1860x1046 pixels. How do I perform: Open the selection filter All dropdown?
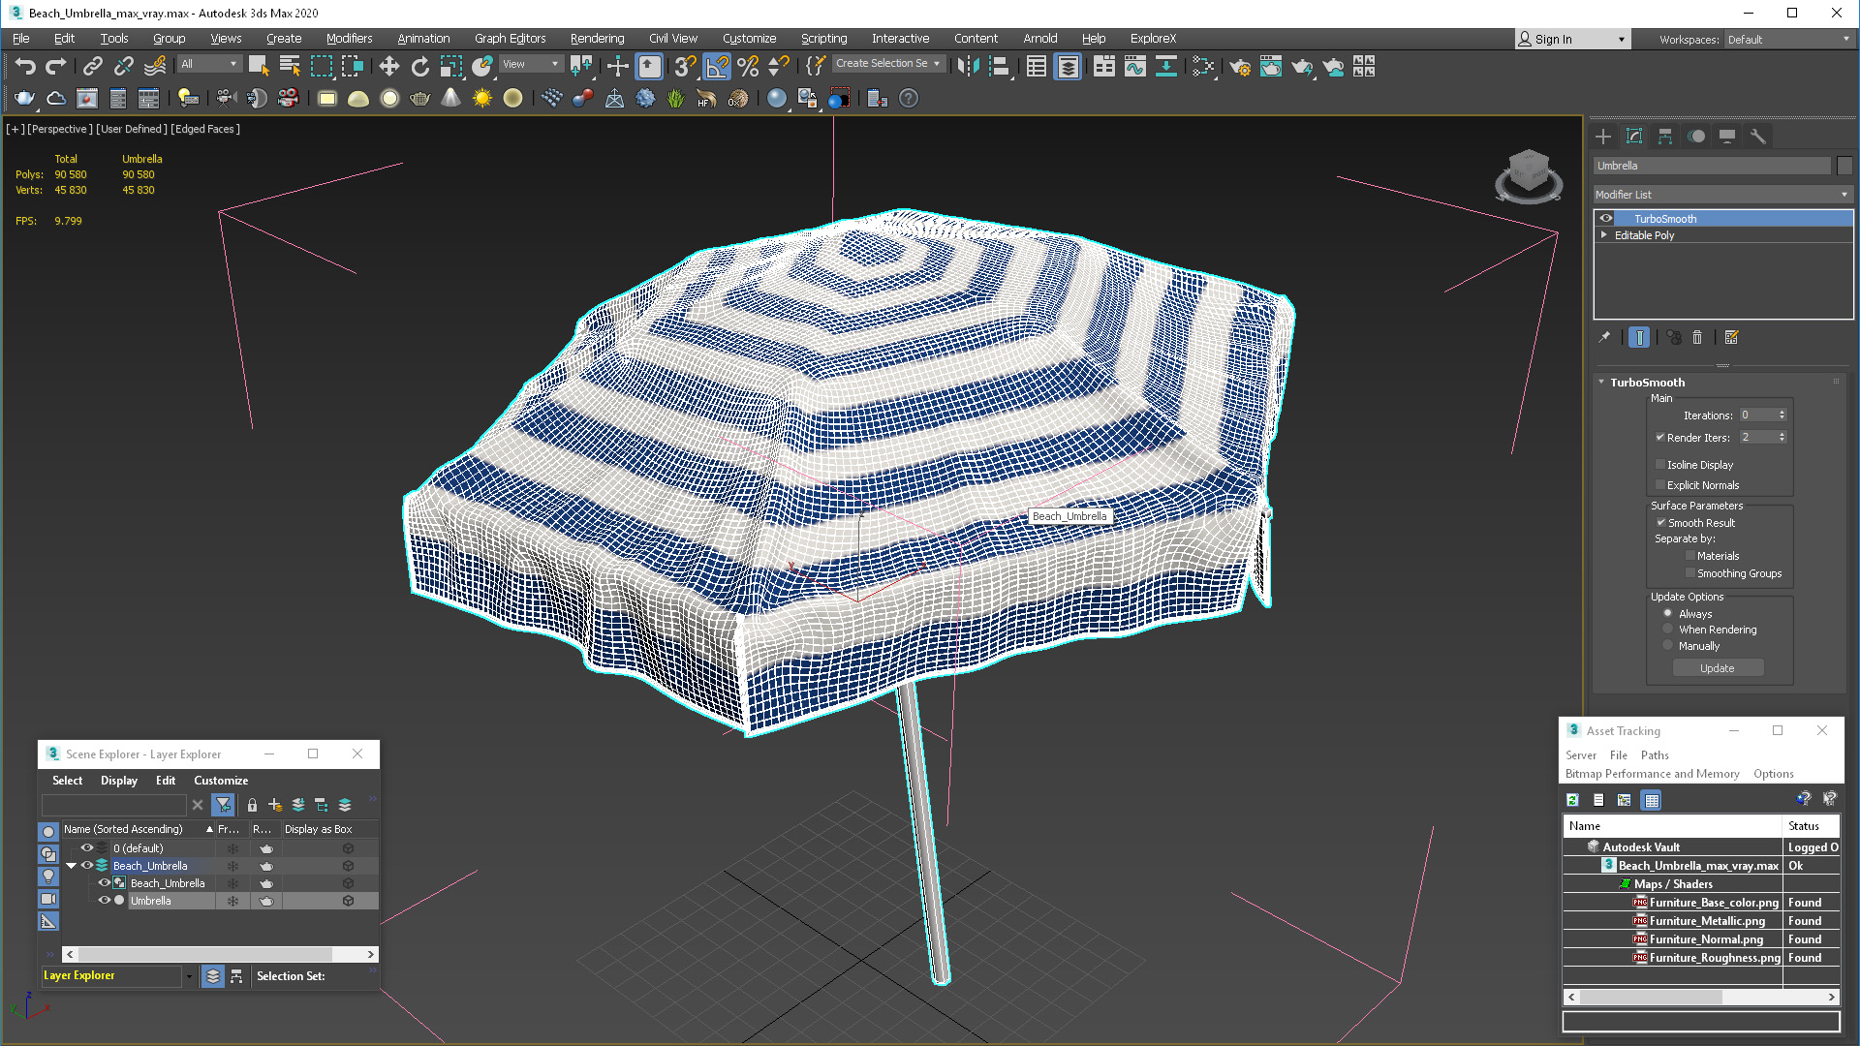209,64
